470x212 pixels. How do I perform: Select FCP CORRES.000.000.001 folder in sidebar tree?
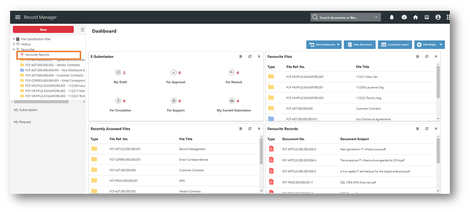point(52,80)
